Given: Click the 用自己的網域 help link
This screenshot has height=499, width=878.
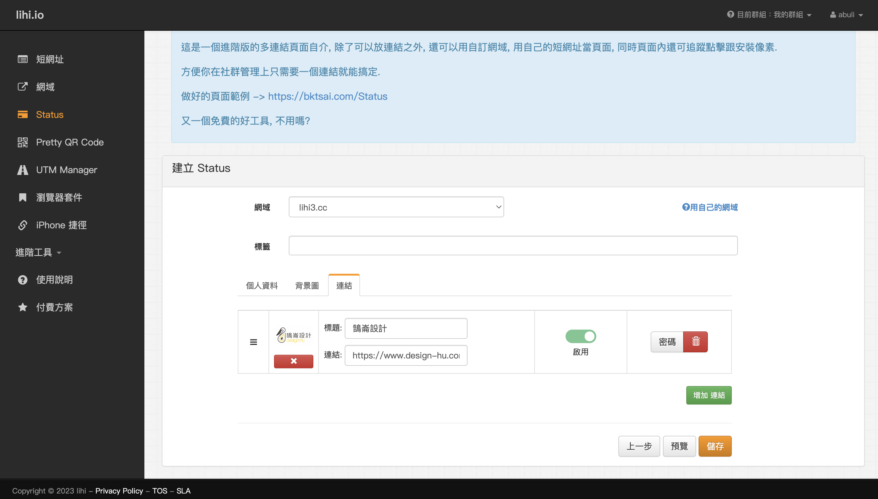Looking at the screenshot, I should (x=710, y=207).
